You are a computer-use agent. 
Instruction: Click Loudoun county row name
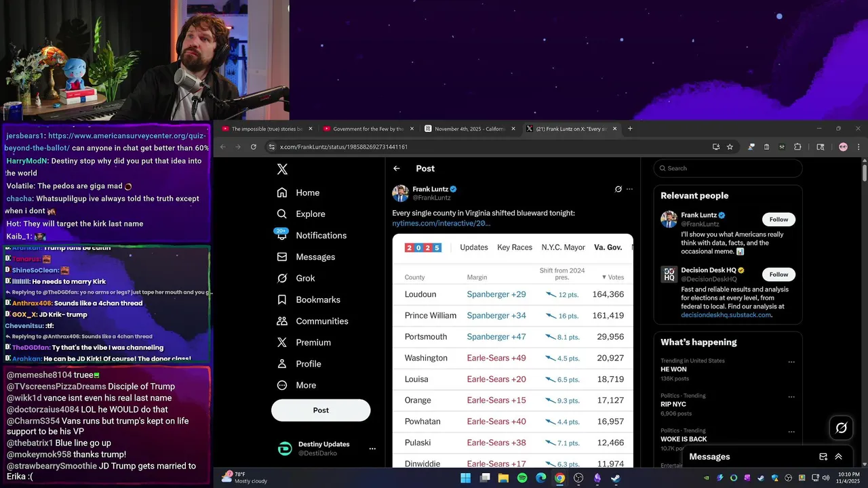(420, 294)
